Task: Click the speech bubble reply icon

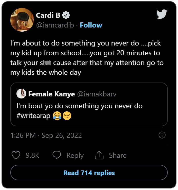Action: tap(57, 155)
